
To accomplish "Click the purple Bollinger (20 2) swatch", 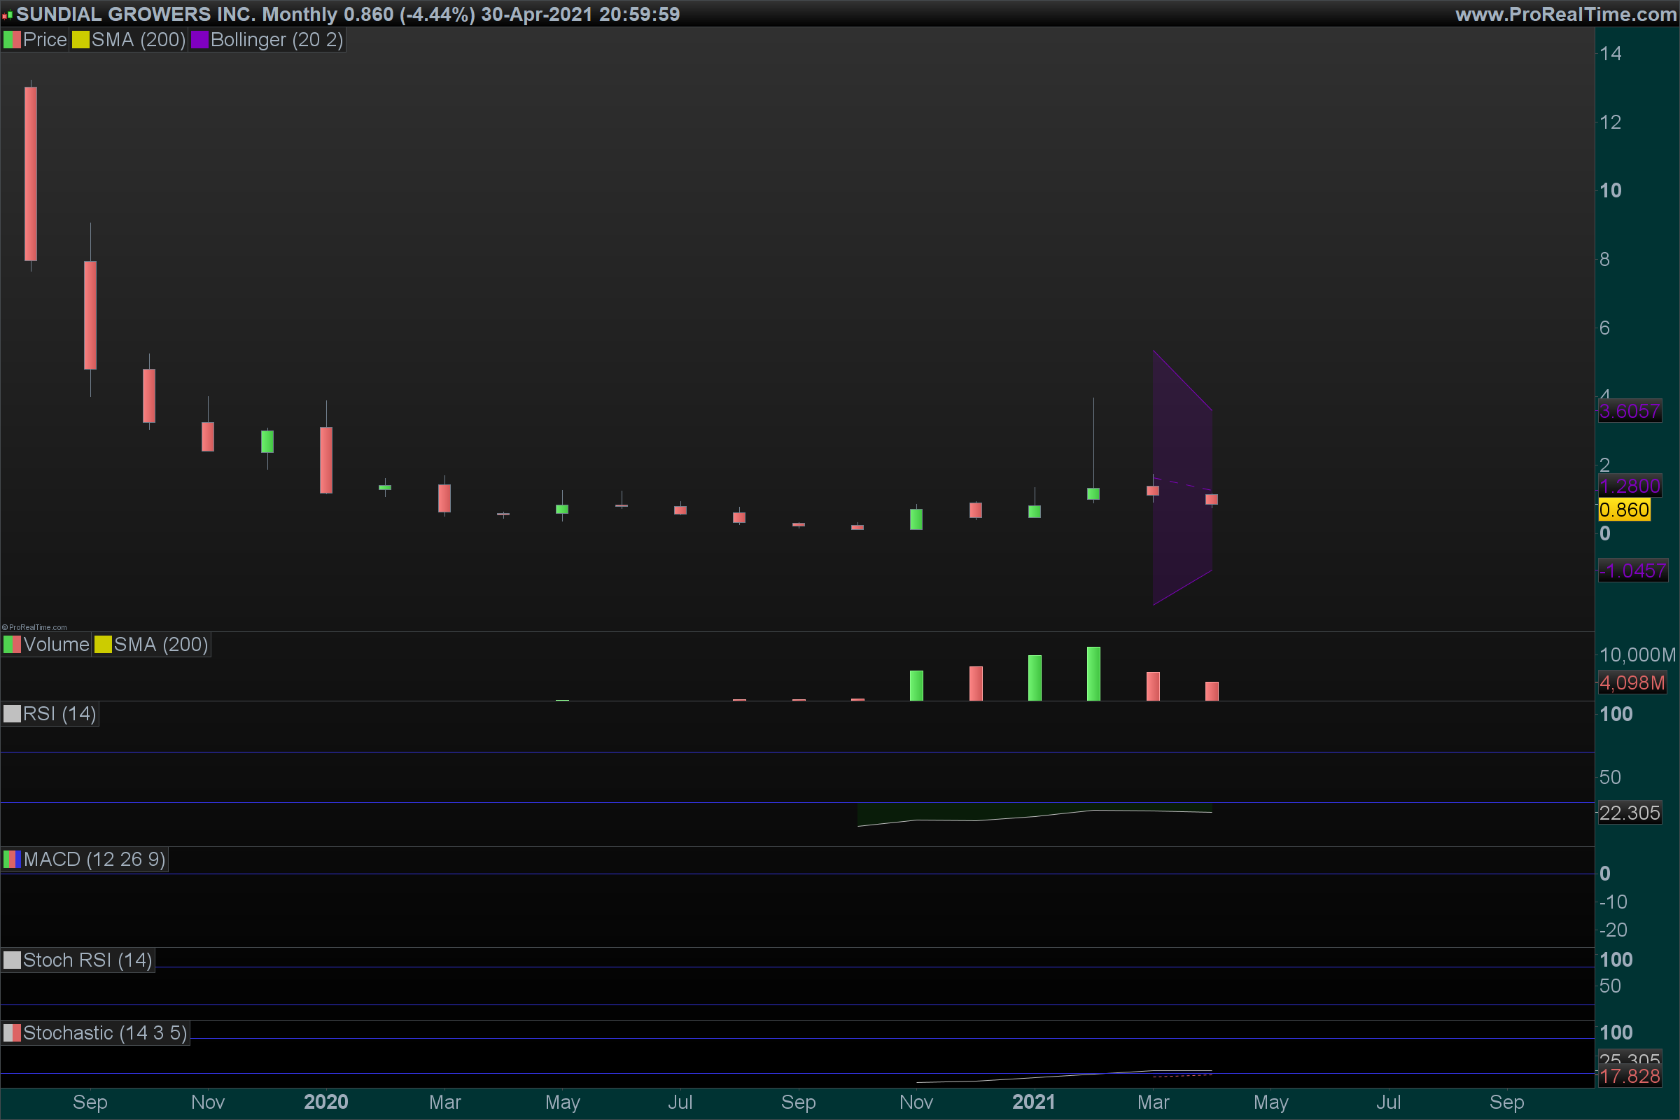I will [x=199, y=40].
